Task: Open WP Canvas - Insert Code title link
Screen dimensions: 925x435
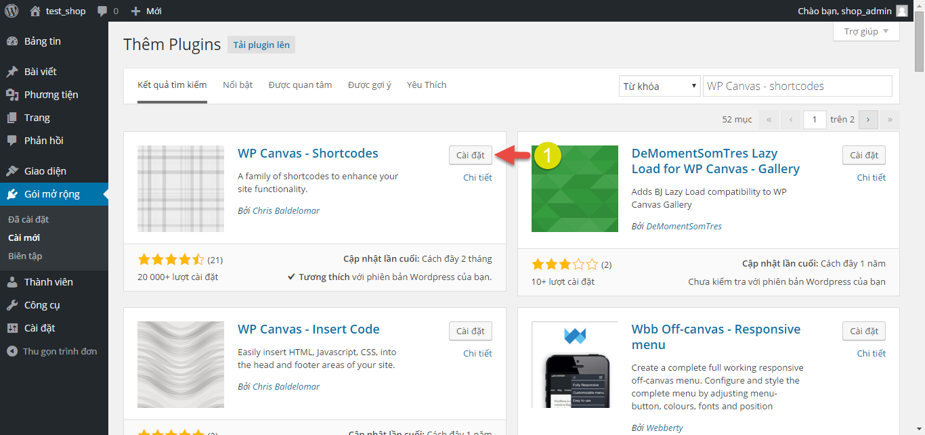Action: click(309, 329)
